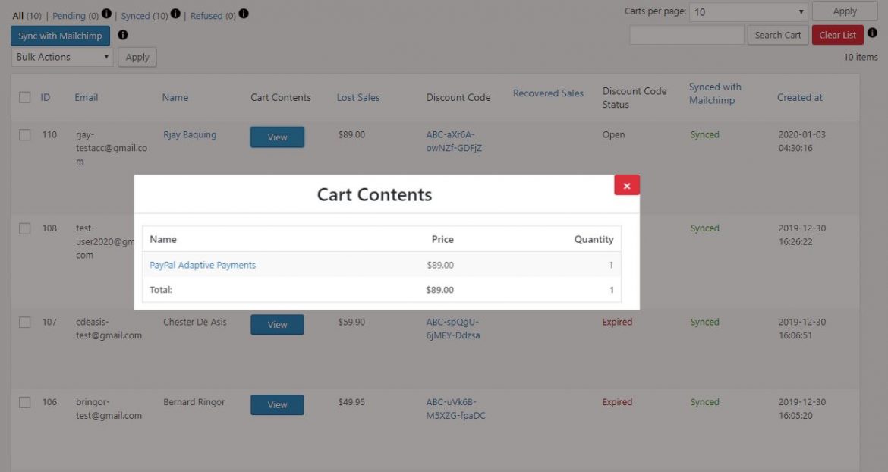Click inside the cart search input field
This screenshot has height=472, width=888.
686,34
